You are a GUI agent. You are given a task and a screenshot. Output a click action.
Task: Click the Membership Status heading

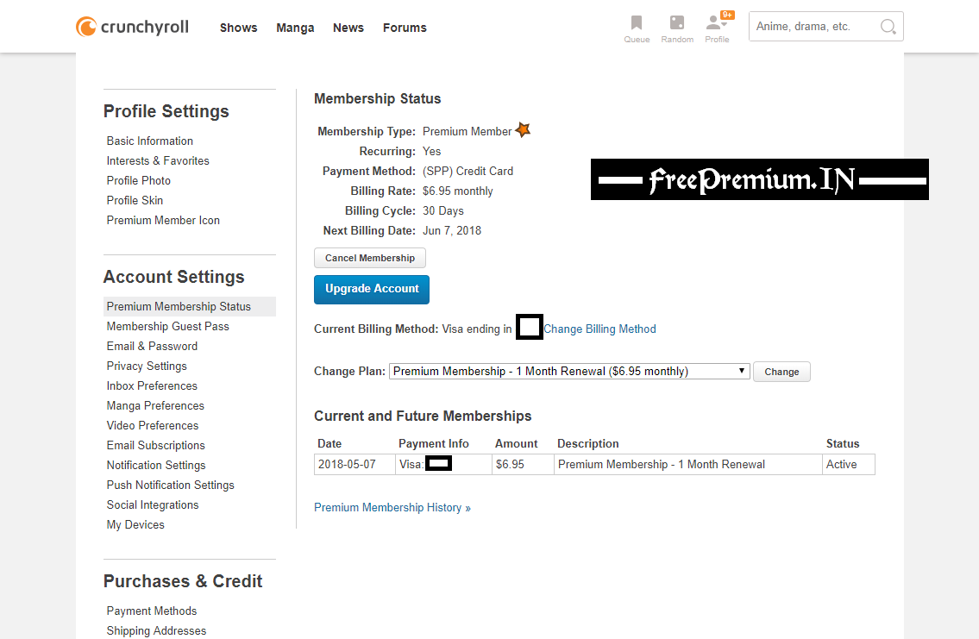click(x=377, y=98)
